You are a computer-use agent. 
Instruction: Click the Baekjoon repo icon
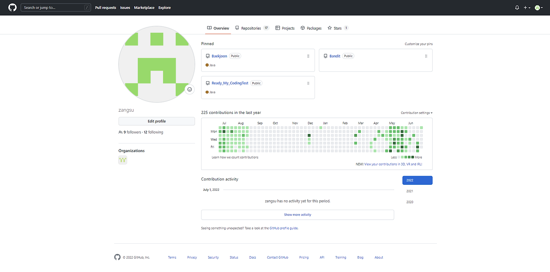click(208, 56)
